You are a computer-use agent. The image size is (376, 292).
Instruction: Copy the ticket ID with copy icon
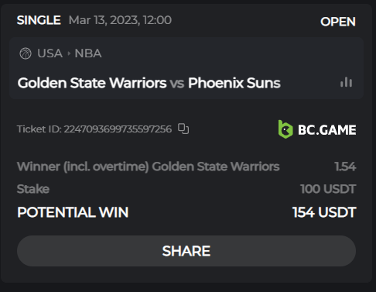pyautogui.click(x=183, y=129)
